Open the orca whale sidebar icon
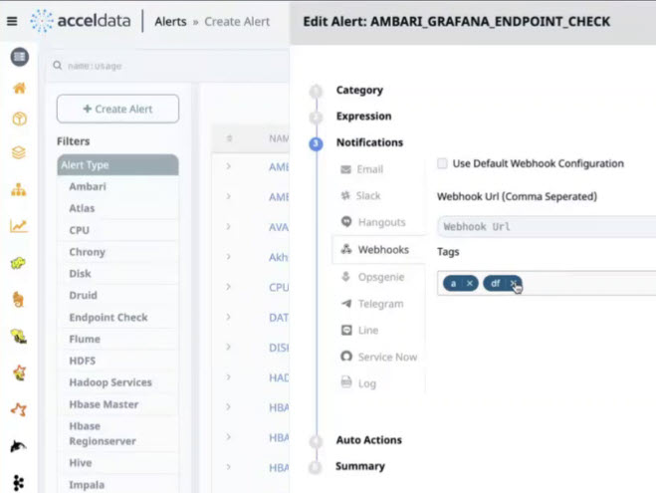 coord(18,446)
